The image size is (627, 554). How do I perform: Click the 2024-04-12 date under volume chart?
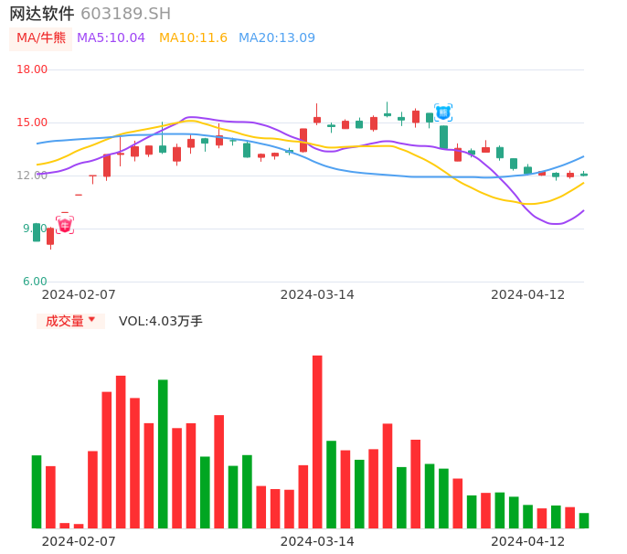pos(528,541)
